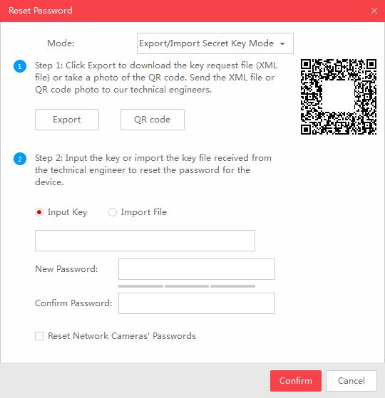
Task: Click the Confirm Password: label
Action: pyautogui.click(x=73, y=303)
